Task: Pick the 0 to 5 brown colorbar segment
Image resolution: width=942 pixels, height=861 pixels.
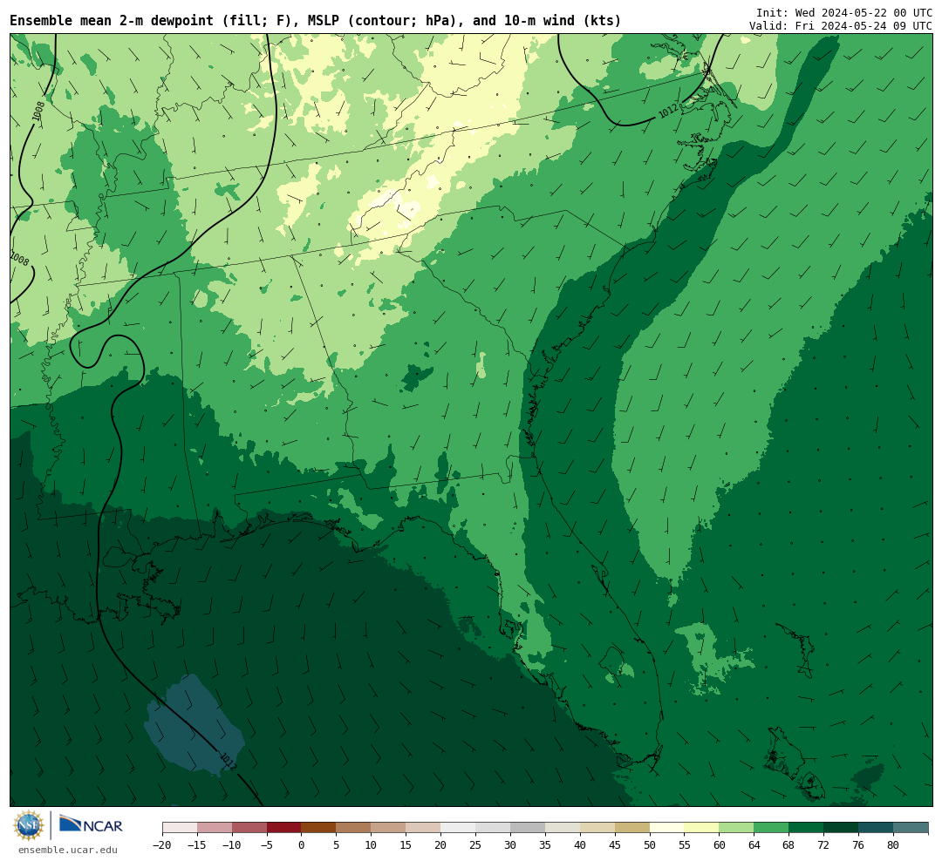Action: coord(319,828)
